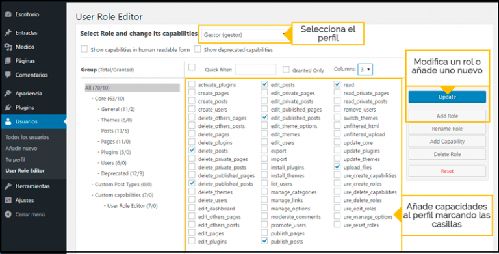
Task: Select the General (11/2) group
Action: coord(118,109)
